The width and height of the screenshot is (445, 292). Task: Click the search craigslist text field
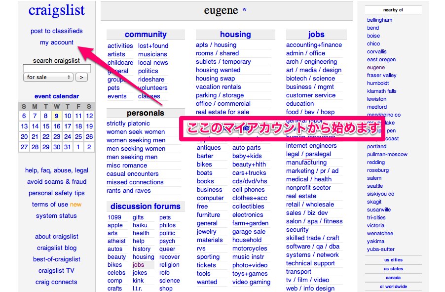(57, 68)
